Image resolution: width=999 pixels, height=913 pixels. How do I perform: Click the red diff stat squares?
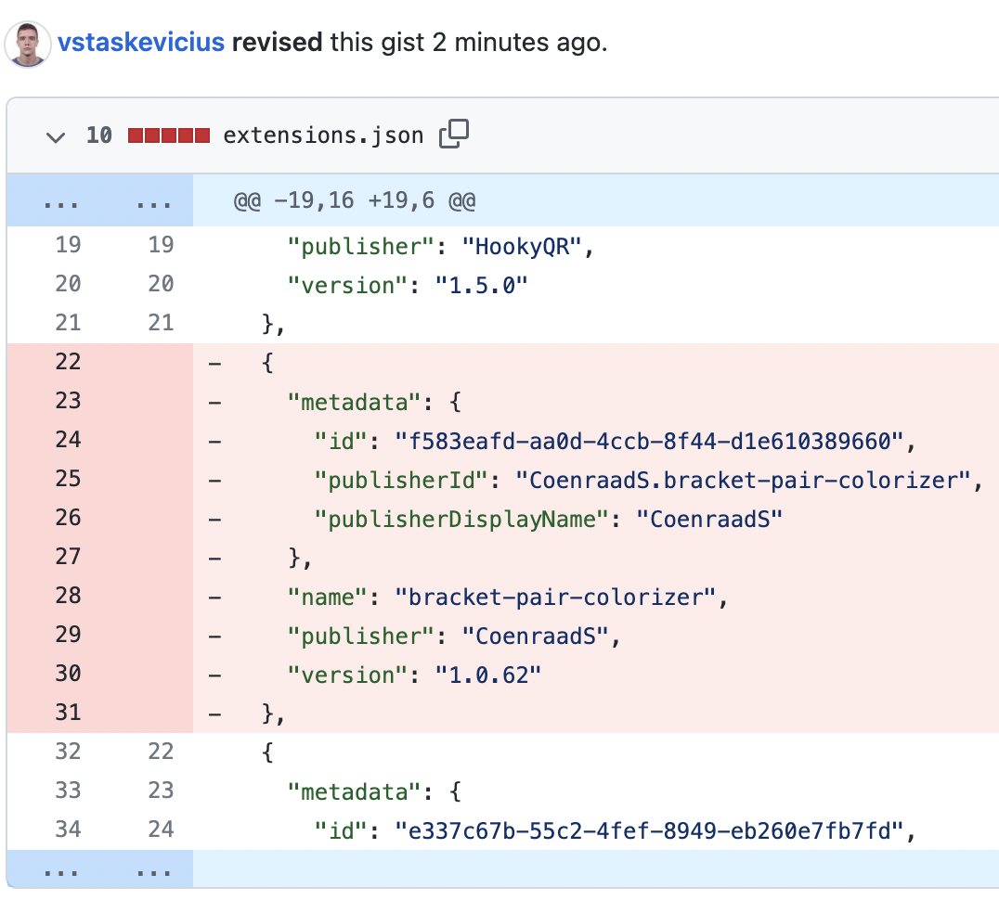pyautogui.click(x=168, y=135)
